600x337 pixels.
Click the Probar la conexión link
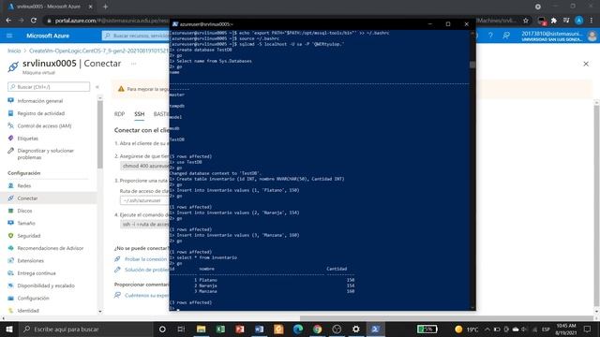145,259
